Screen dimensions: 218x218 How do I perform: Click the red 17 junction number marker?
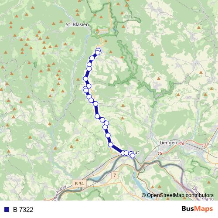pos(204,145)
